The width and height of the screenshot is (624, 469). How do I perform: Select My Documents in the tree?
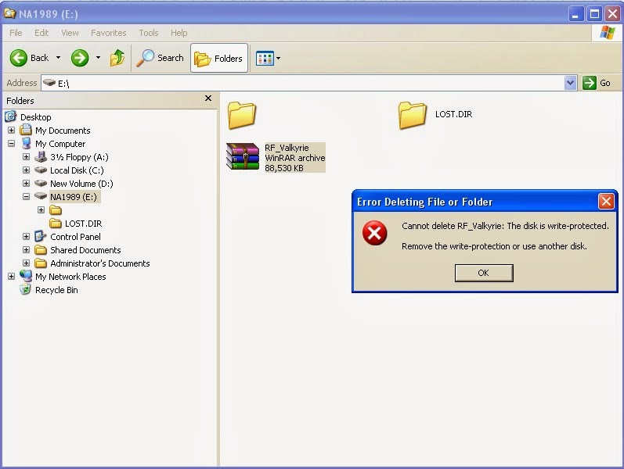point(63,131)
